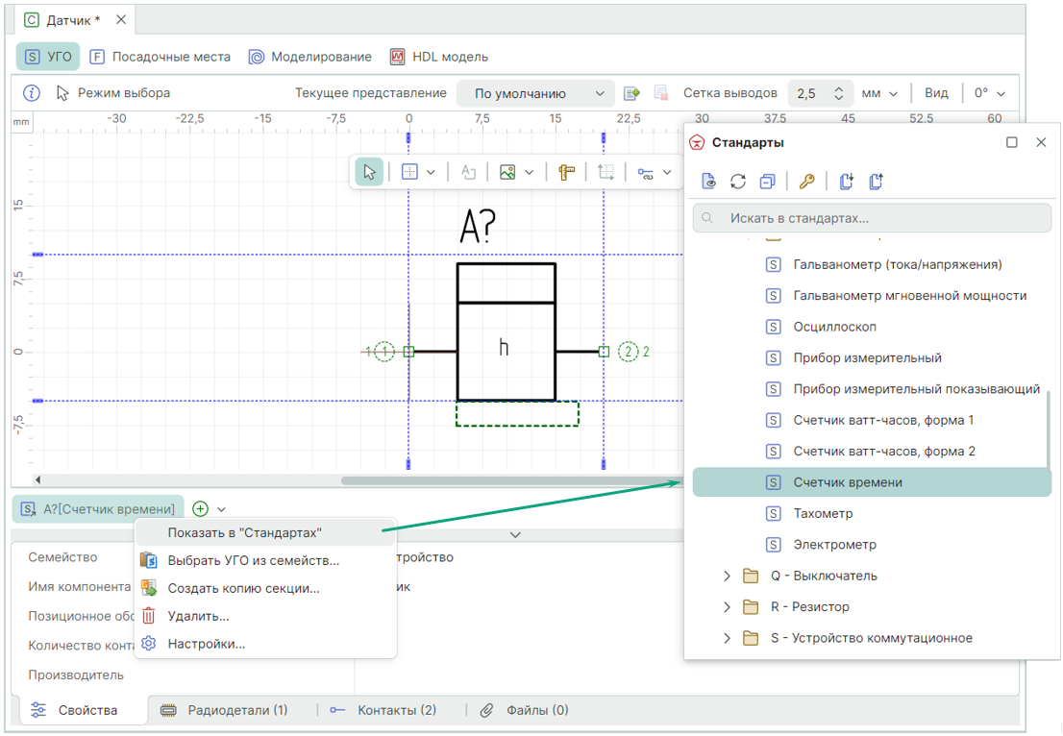Switch to the Посадочные места tab
The height and width of the screenshot is (736, 1063).
161,57
